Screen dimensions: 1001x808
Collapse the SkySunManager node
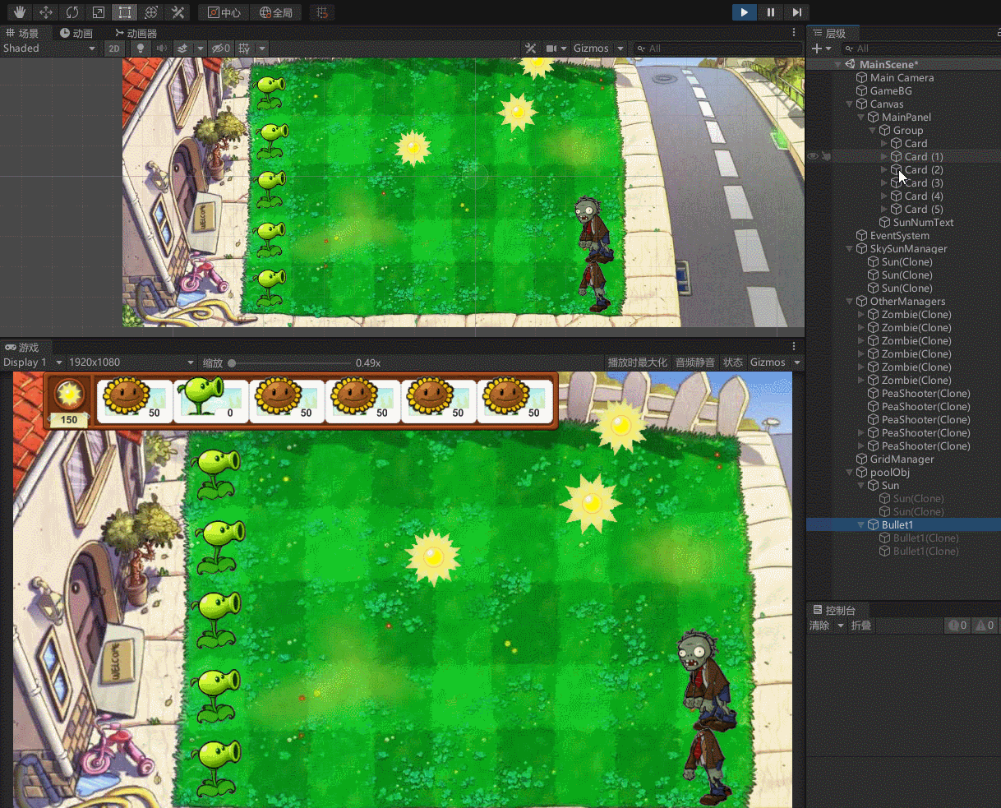point(850,248)
